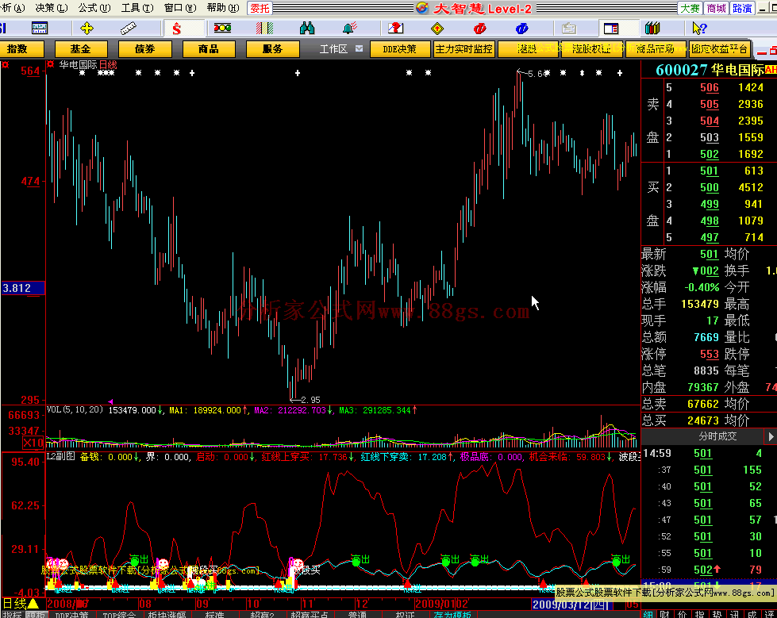Open 主力实时监控 button
777x618 pixels.
pos(464,49)
